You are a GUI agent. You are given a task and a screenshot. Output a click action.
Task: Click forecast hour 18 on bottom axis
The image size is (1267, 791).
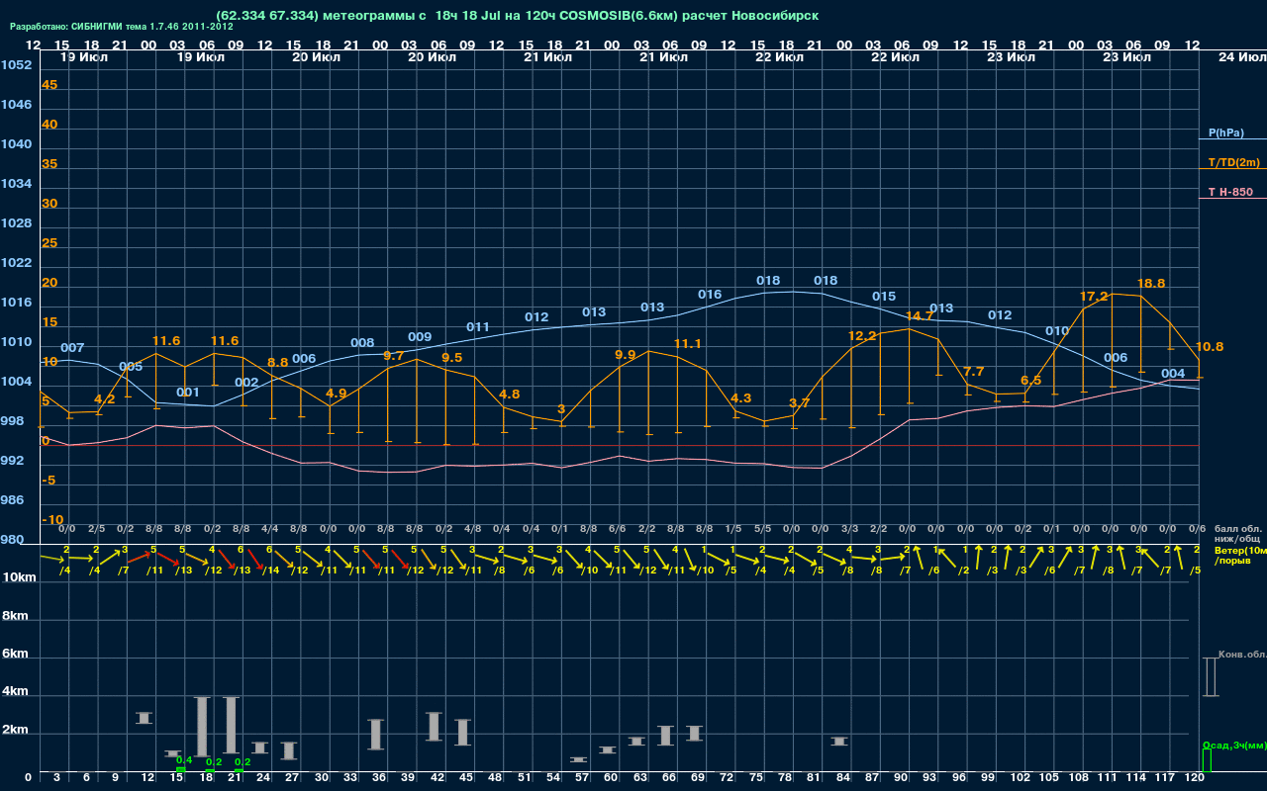point(206,778)
